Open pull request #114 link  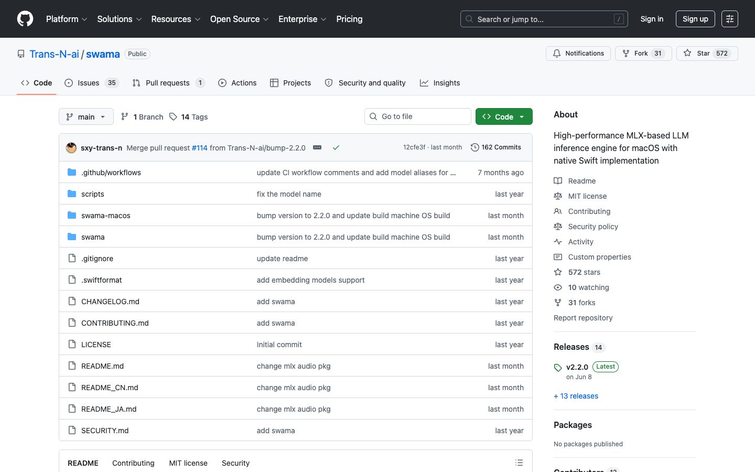pyautogui.click(x=200, y=148)
